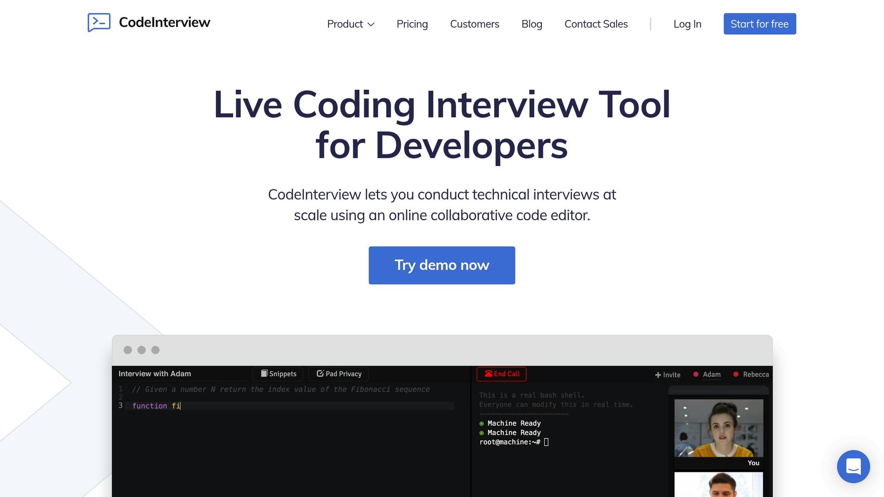Click the green Machine Ready status icon
Screen dimensions: 884x497
(482, 423)
